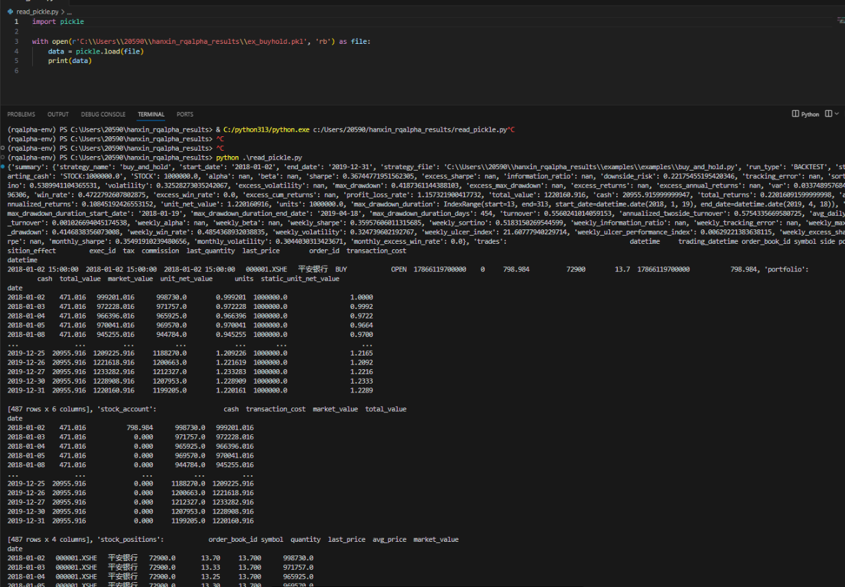Click line number 6 in the gutter
Viewport: 845px width, 587px height.
[16, 71]
